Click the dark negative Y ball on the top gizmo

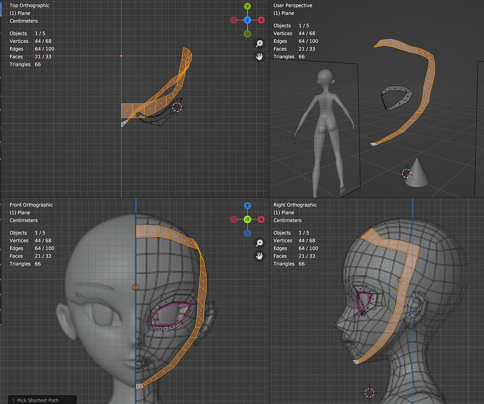pyautogui.click(x=247, y=33)
